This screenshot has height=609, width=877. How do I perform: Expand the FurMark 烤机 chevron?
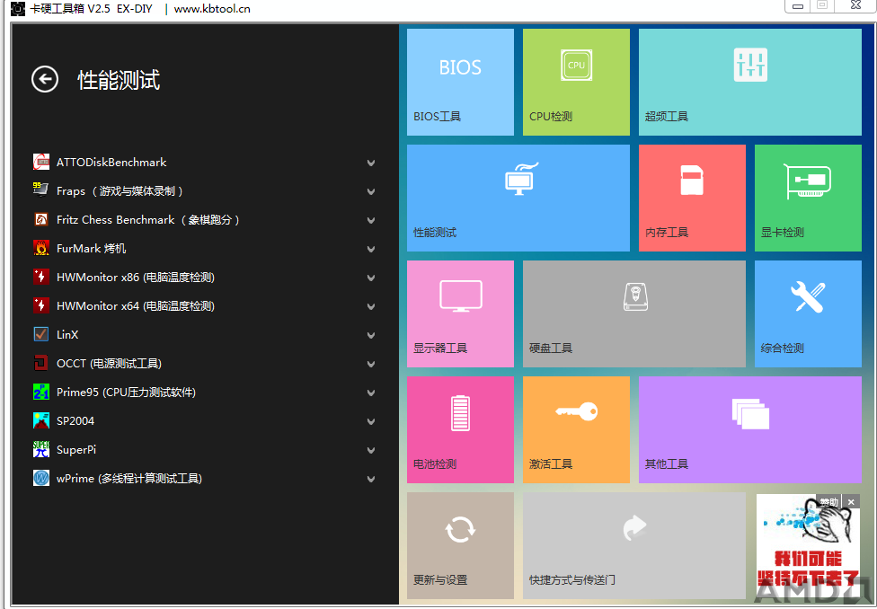tap(371, 249)
